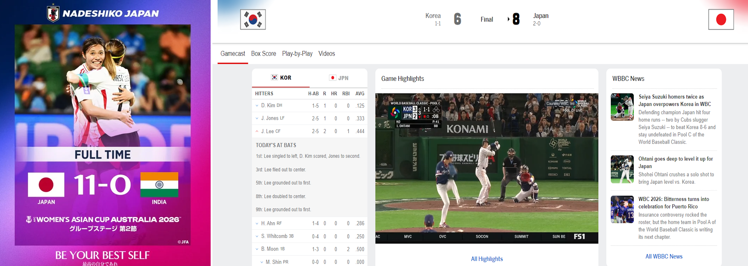Click the J. Jones player name
This screenshot has width=748, height=266.
pyautogui.click(x=270, y=118)
